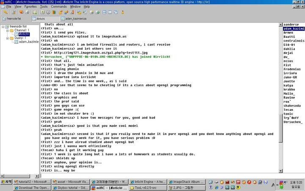Click the channels list toolbar icon
305x191 pixels.
pos(27,12)
